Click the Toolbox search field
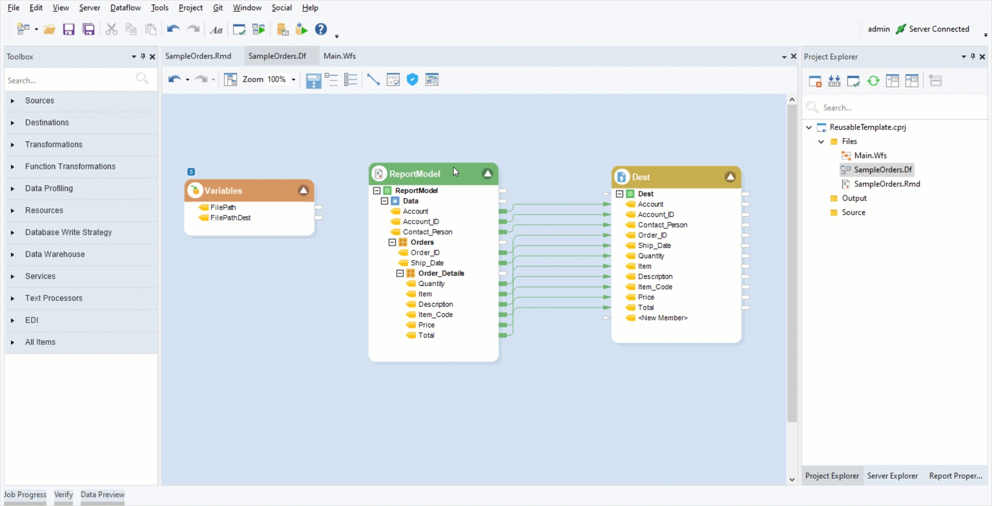 pos(67,81)
